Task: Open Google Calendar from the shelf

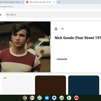Action: (39, 98)
